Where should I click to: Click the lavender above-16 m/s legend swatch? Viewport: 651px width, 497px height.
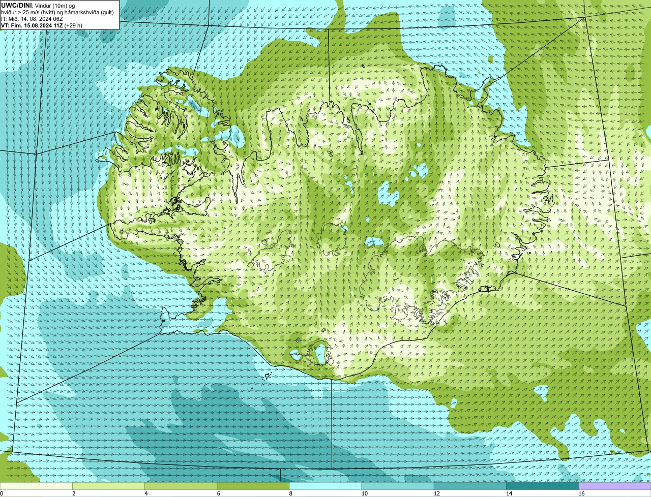tap(615, 486)
